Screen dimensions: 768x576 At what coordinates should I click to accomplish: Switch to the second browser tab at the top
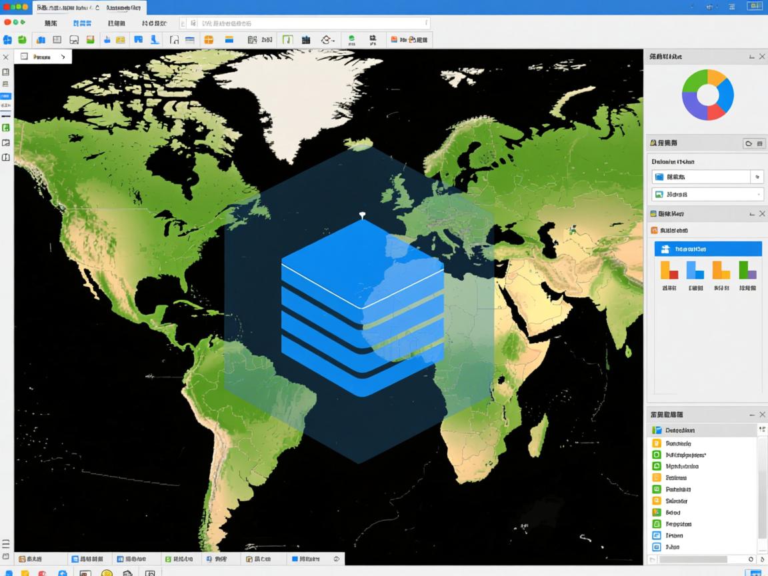coord(123,8)
